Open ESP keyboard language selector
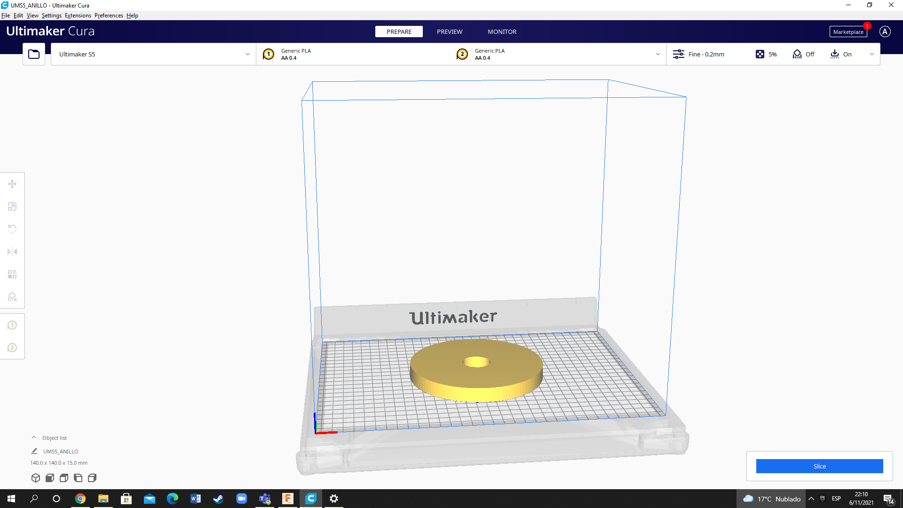The height and width of the screenshot is (508, 903). [x=836, y=499]
